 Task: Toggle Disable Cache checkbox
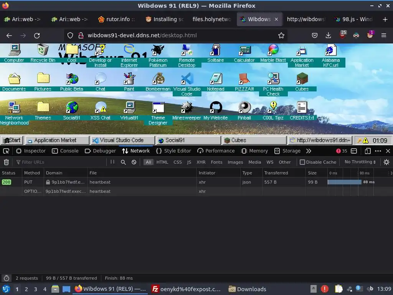tap(302, 162)
